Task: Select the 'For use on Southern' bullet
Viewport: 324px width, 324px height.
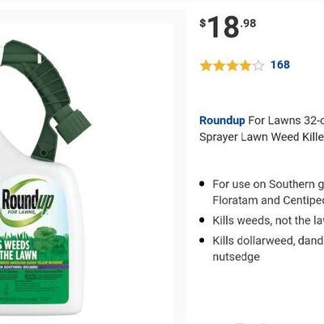Action: 268,184
